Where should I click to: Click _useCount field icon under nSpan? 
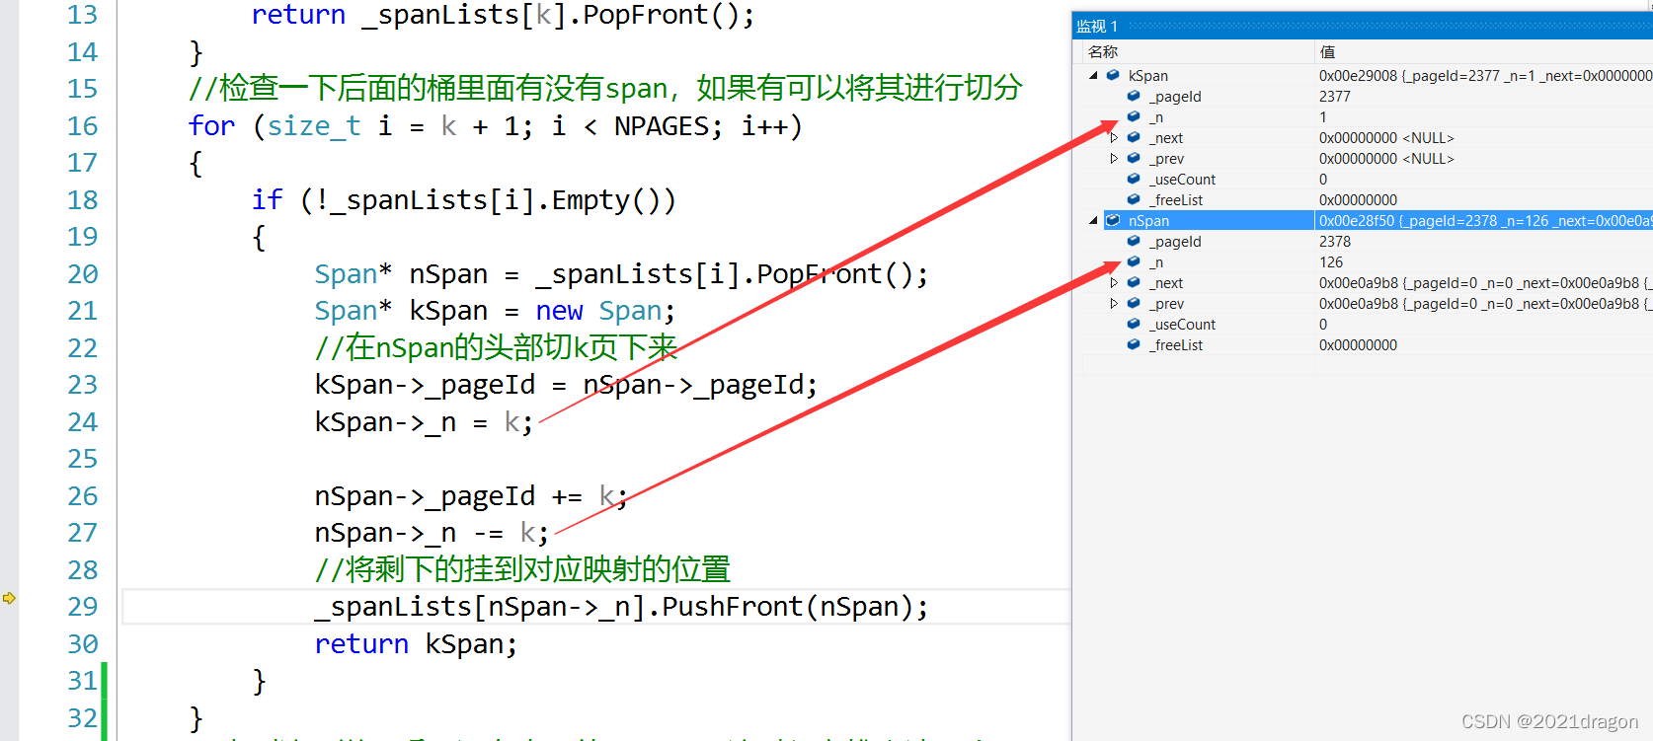[1134, 324]
